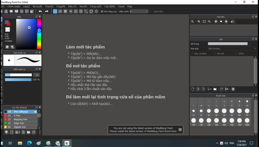Enable radial snap guide
This screenshot has width=259, height=147.
(76, 11)
